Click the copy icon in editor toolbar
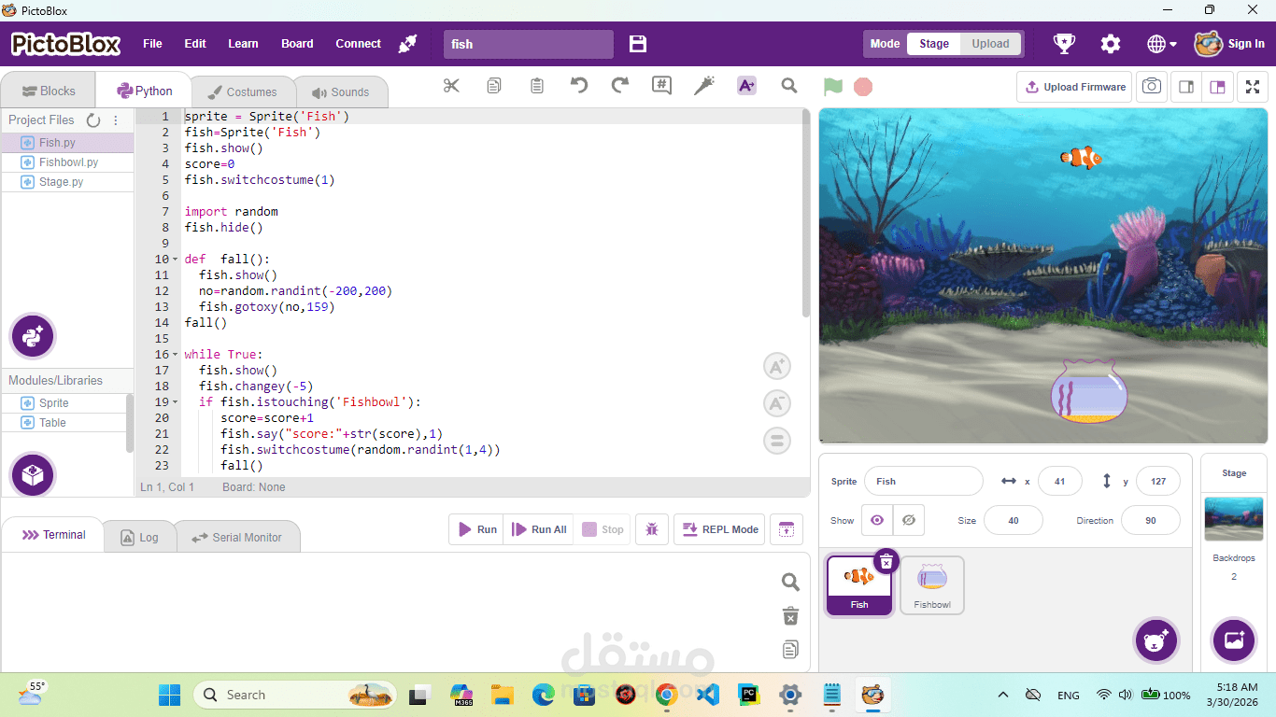 (x=494, y=86)
